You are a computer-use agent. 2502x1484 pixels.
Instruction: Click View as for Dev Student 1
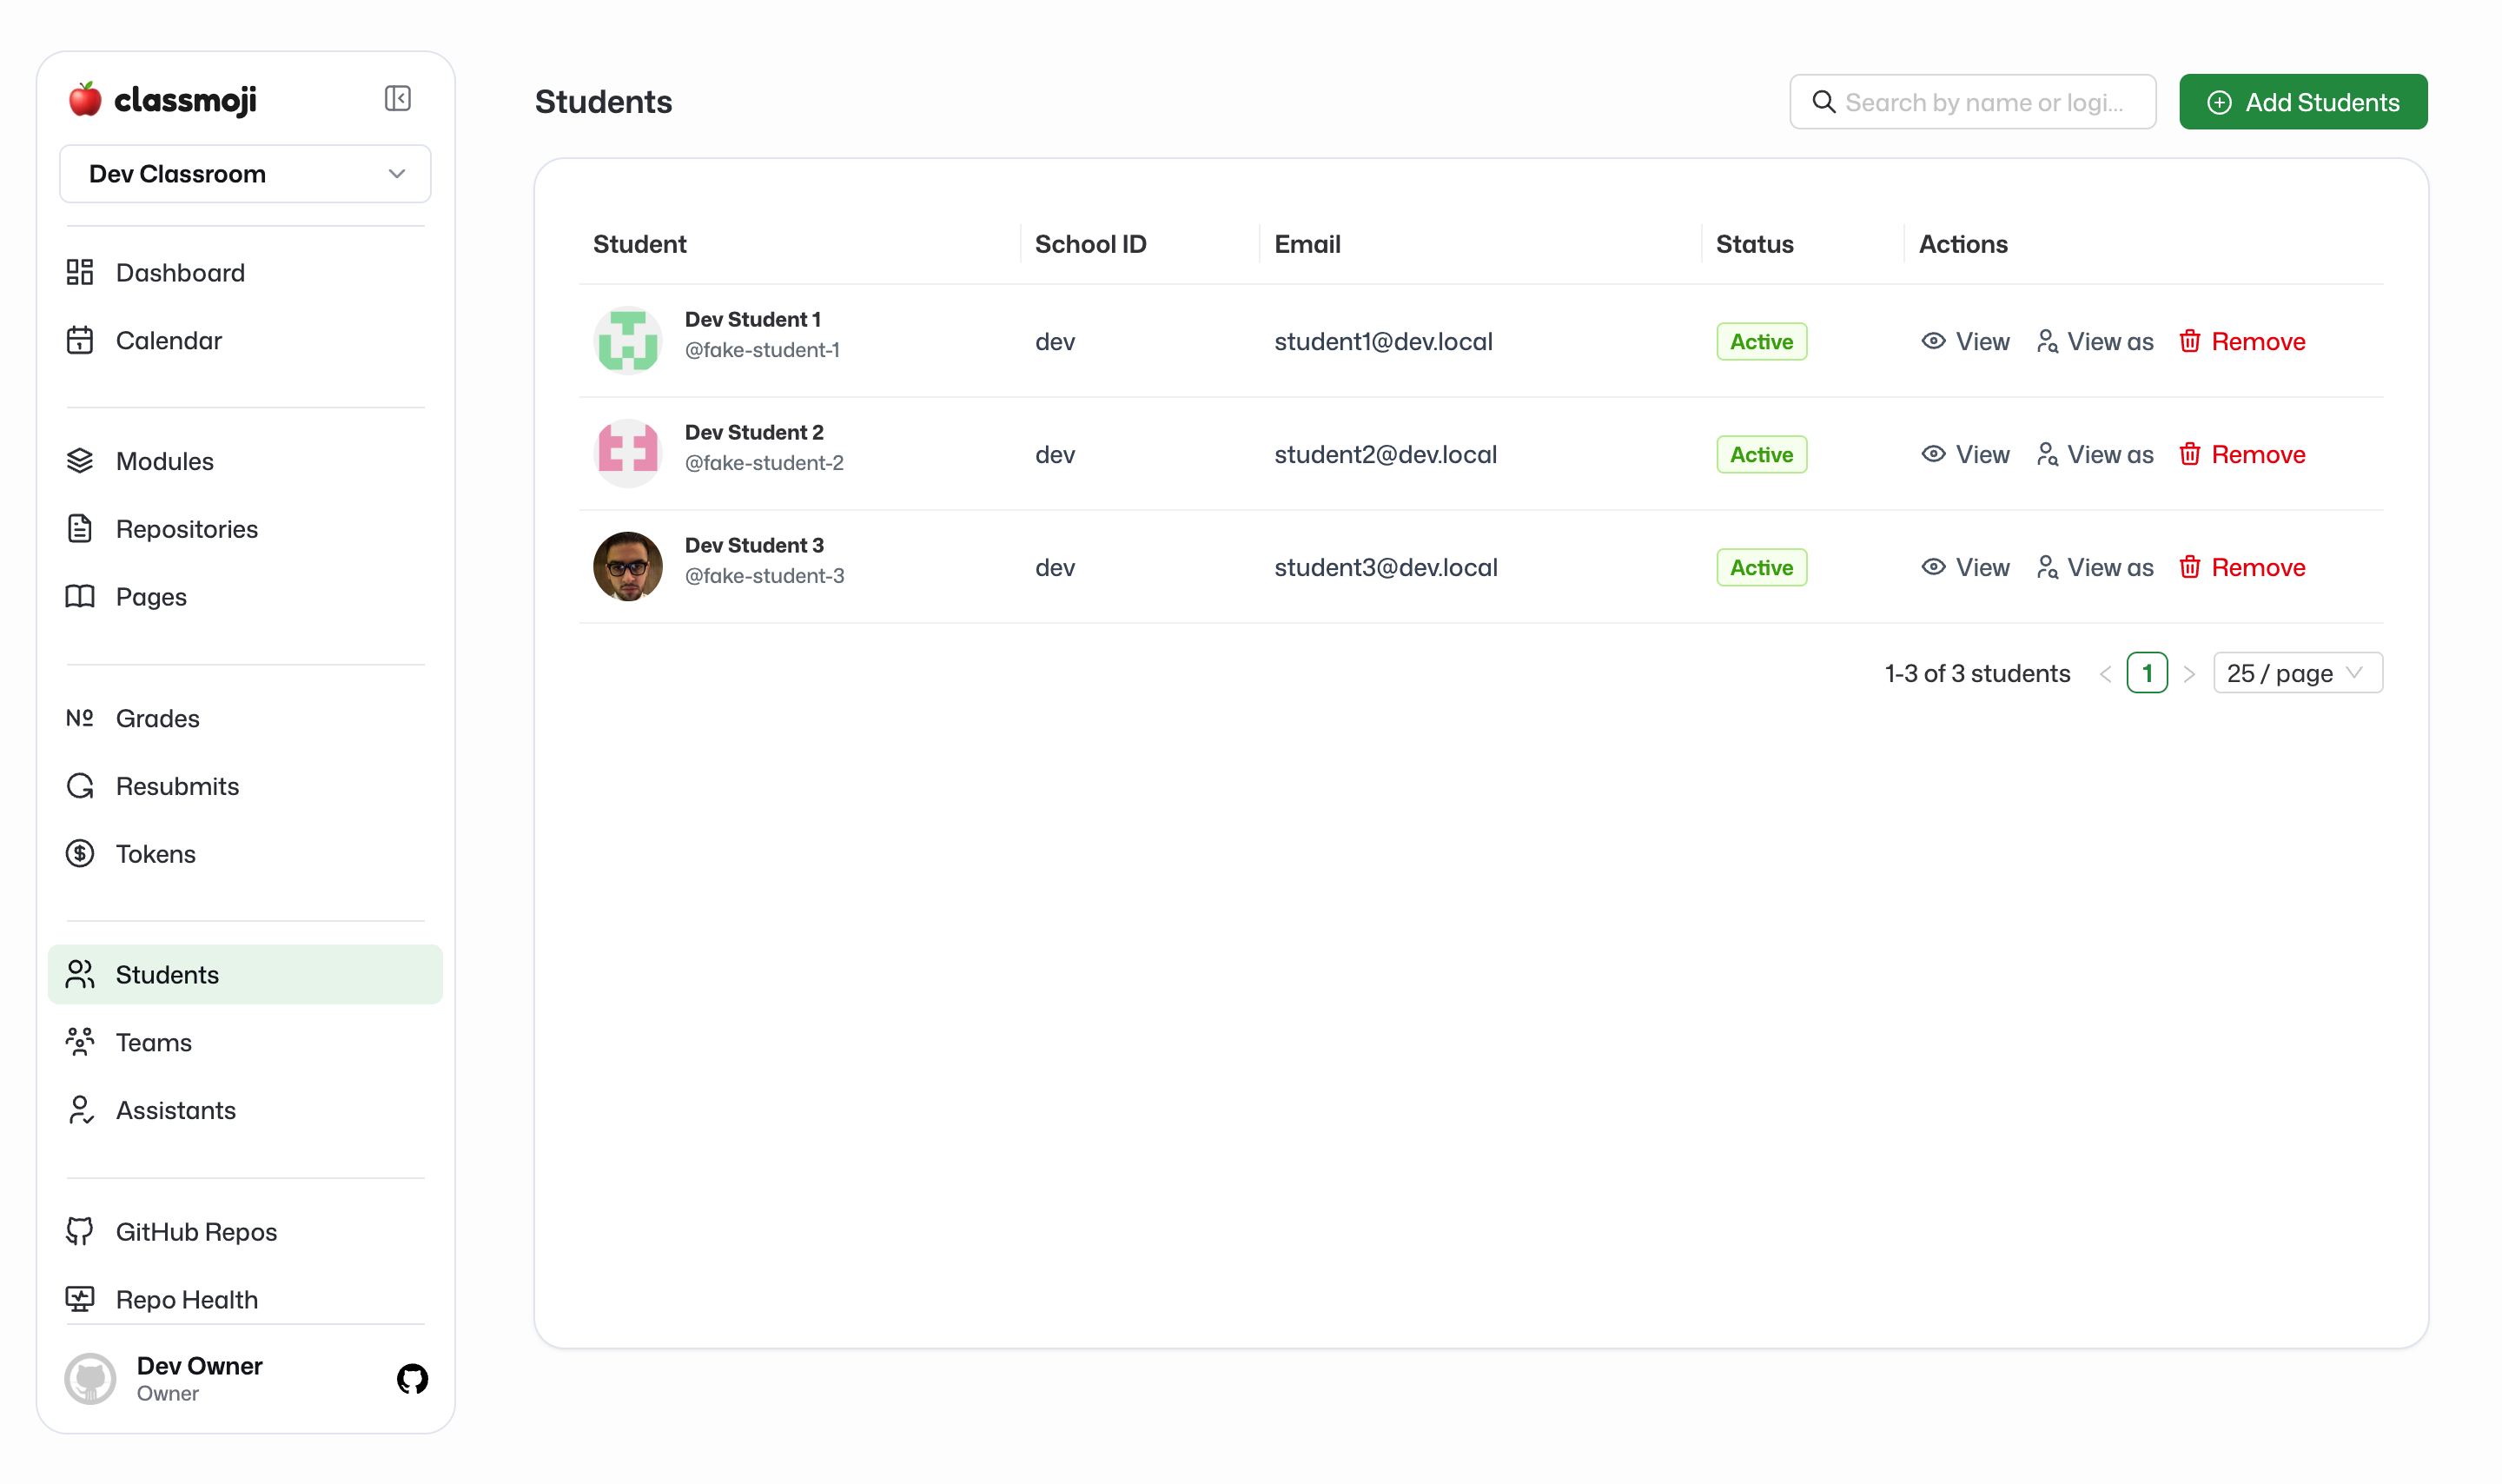pos(2095,342)
